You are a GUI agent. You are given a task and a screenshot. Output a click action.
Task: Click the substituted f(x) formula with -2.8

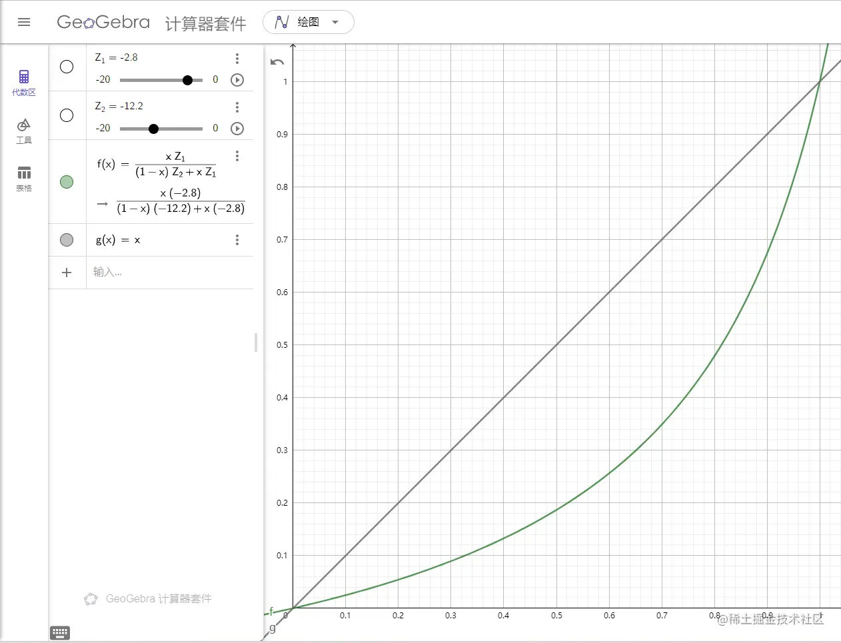pyautogui.click(x=180, y=201)
